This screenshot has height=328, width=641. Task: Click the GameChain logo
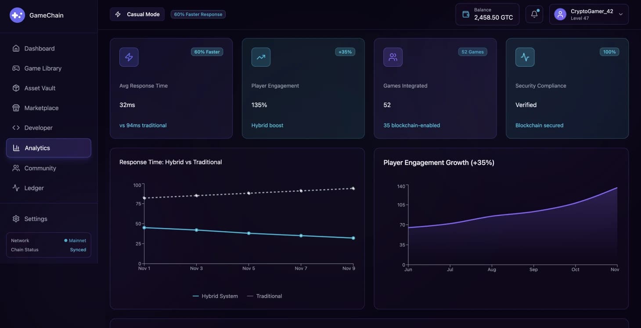(37, 15)
